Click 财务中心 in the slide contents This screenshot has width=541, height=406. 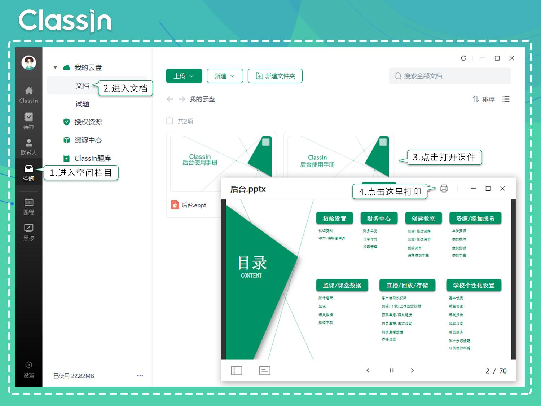click(x=379, y=219)
